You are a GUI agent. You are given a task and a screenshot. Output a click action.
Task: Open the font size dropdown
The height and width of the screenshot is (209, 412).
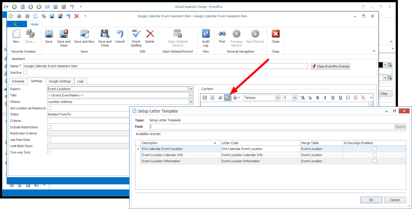[295, 98]
